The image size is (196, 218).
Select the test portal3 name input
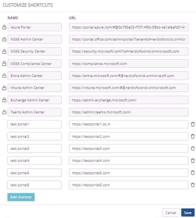tap(34, 149)
